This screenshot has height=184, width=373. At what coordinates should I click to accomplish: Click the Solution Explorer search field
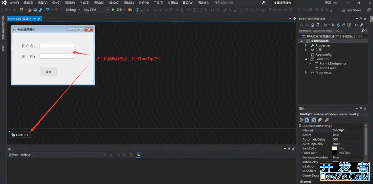[329, 31]
